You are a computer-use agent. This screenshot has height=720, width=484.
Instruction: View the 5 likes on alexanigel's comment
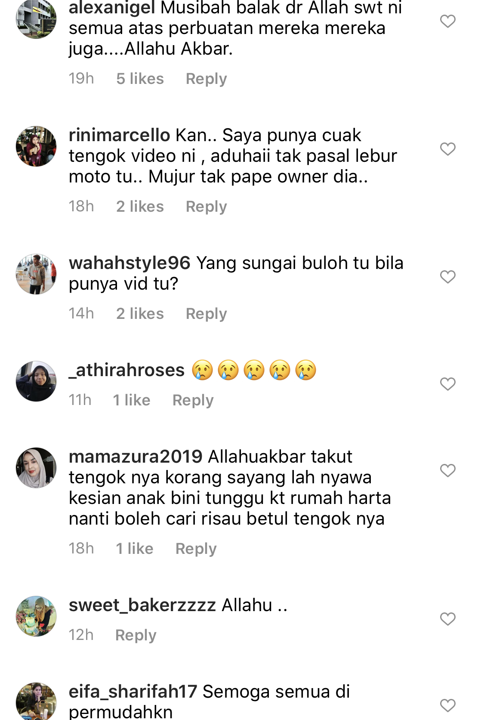click(x=140, y=79)
